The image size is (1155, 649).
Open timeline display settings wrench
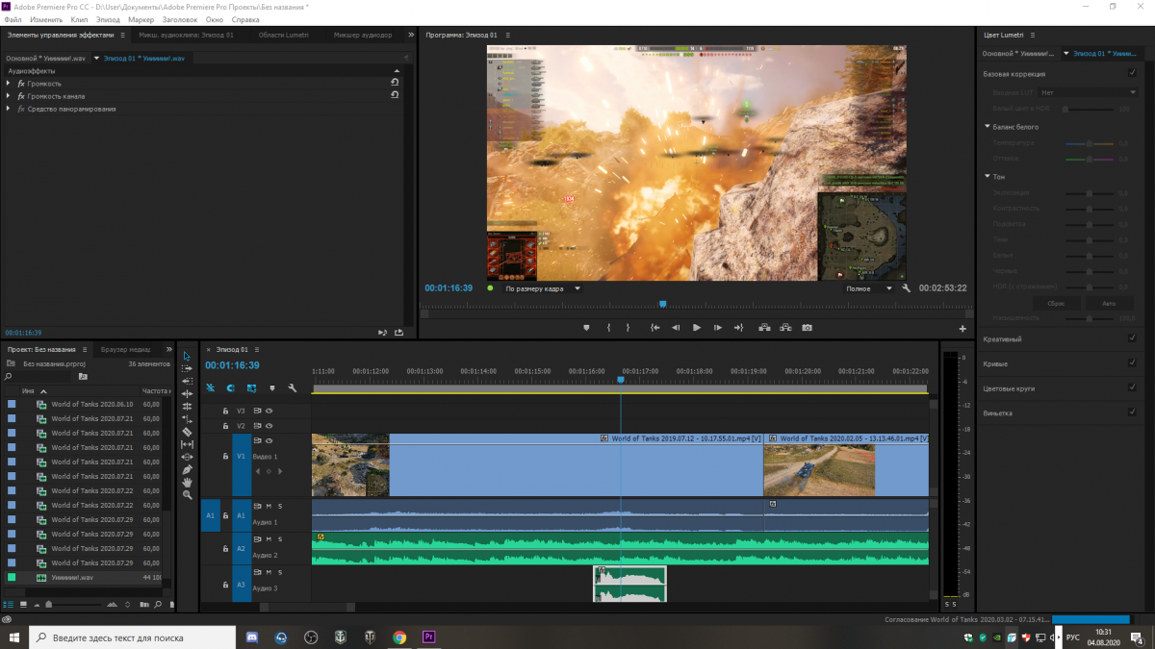point(292,388)
